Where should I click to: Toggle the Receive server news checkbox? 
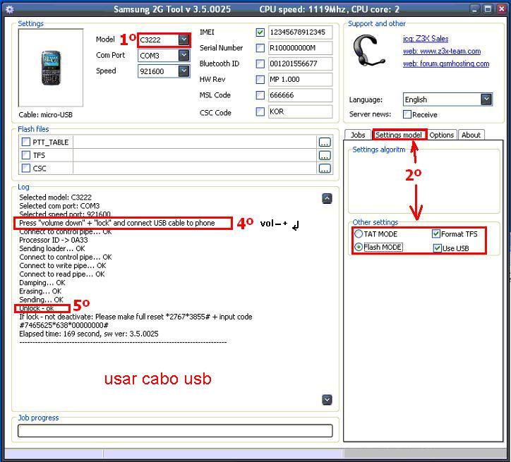coord(407,114)
